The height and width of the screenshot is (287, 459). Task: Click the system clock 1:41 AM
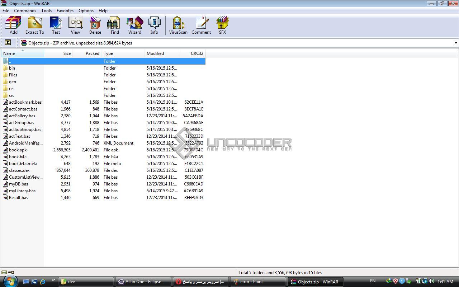coord(445,282)
